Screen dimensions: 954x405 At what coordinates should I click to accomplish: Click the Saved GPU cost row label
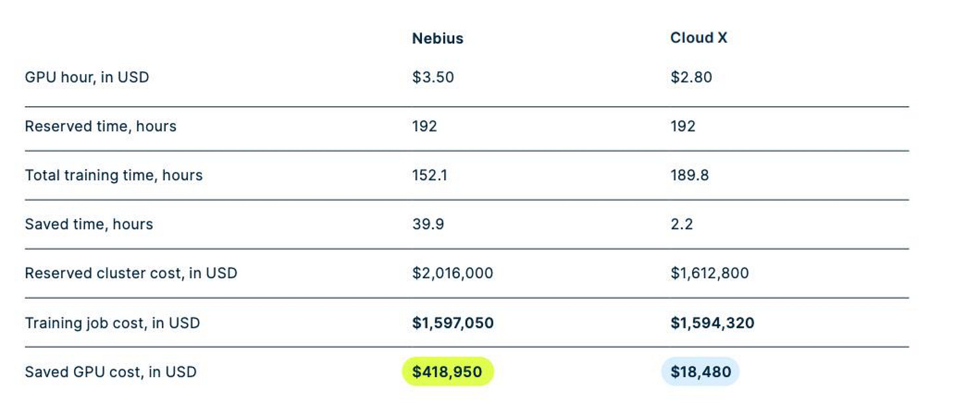coord(110,372)
